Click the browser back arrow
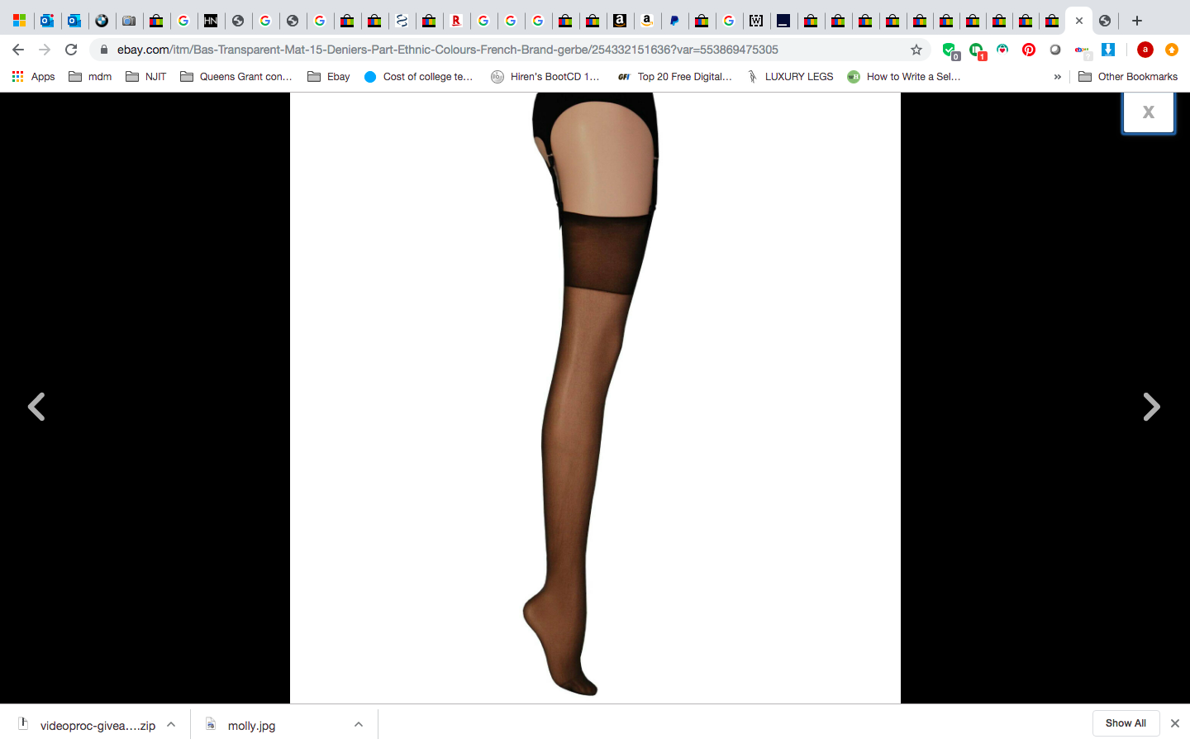The image size is (1190, 744). tap(18, 50)
